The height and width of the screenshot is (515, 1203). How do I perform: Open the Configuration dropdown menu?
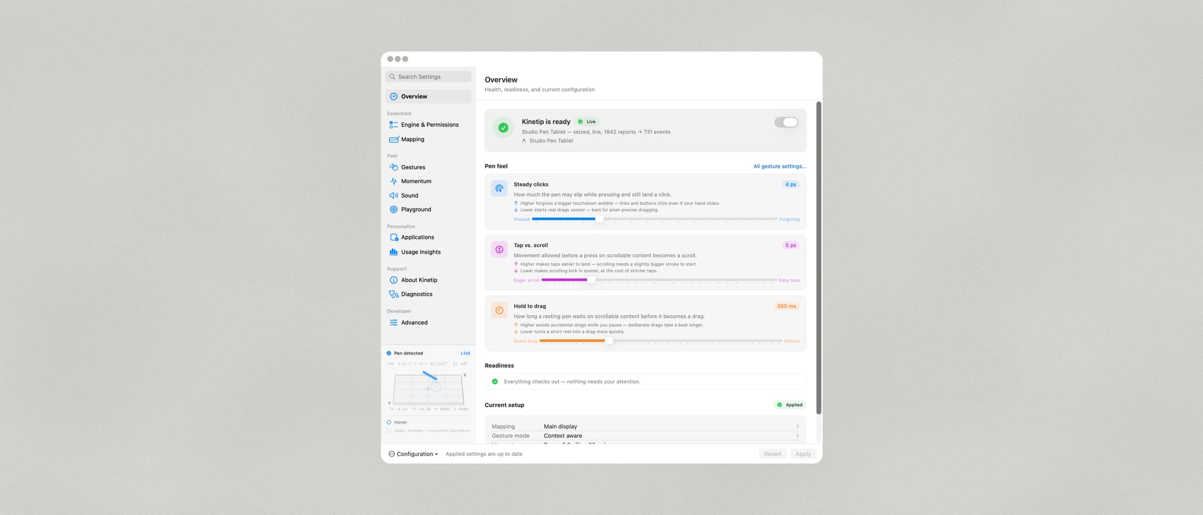(413, 454)
